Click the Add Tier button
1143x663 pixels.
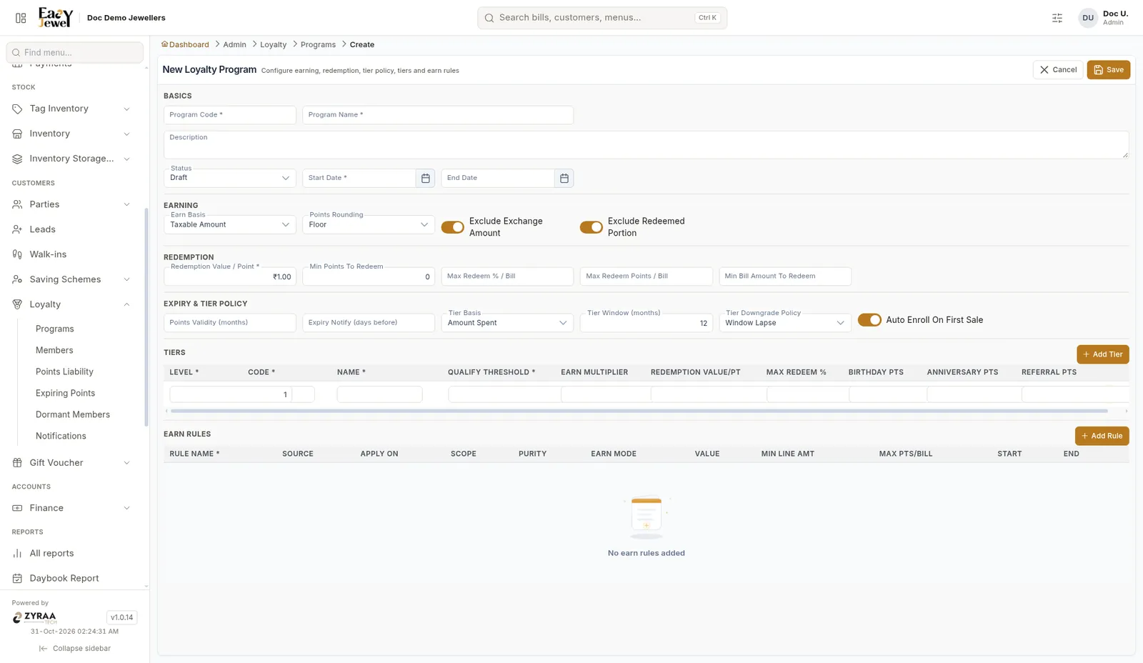1103,354
